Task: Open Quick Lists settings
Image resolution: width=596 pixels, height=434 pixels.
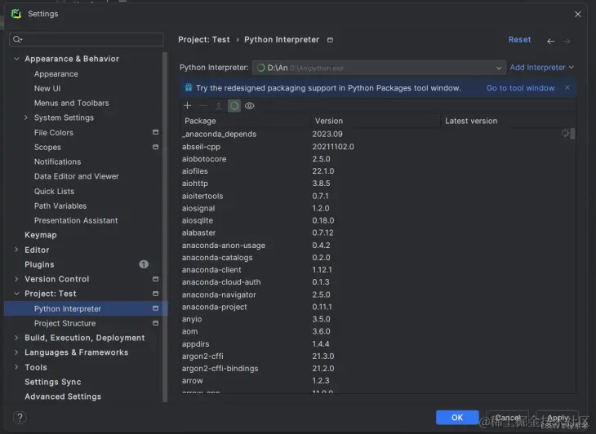Action: [54, 191]
